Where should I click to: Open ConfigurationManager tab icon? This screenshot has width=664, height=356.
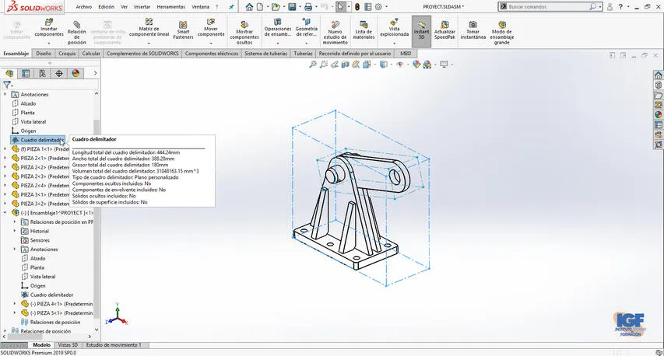click(42, 73)
